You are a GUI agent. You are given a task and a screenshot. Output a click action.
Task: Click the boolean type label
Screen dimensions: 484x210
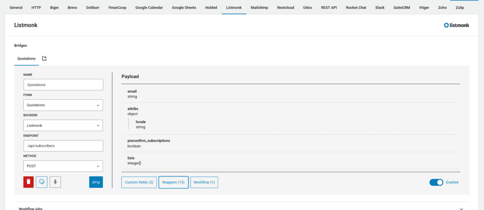tap(134, 146)
